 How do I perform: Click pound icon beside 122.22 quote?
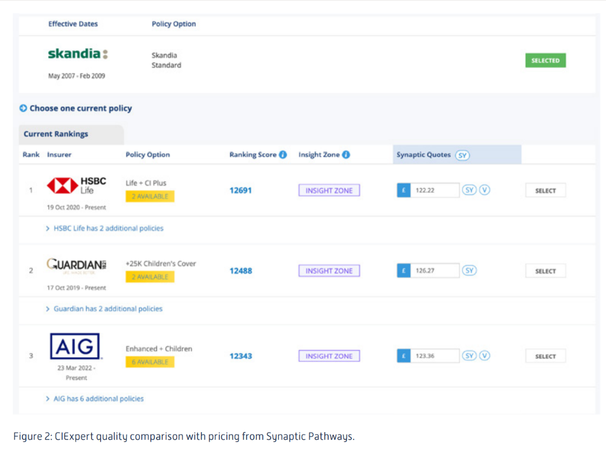[x=403, y=190]
